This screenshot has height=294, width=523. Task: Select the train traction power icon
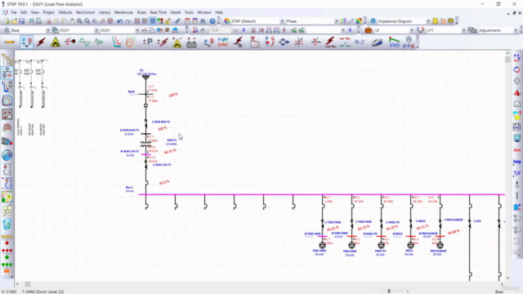[377, 42]
